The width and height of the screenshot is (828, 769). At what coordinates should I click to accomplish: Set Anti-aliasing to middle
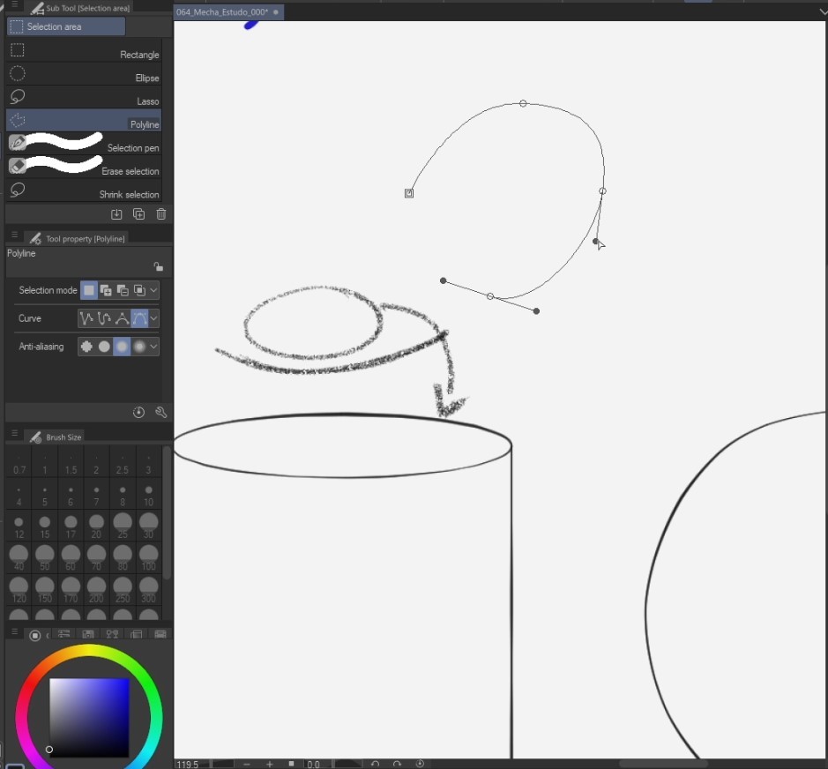[x=122, y=347]
